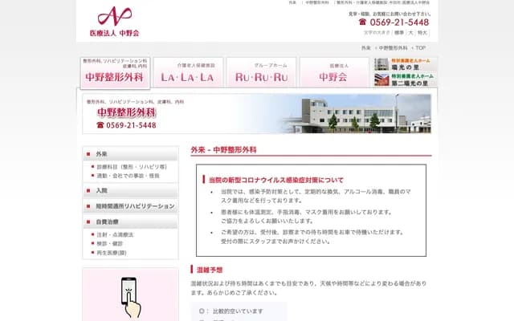This screenshot has width=514, height=321.
Task: Click the coronavirus measures heading 当院の新型コロナウイルス感染症対策について
Action: coord(276,180)
